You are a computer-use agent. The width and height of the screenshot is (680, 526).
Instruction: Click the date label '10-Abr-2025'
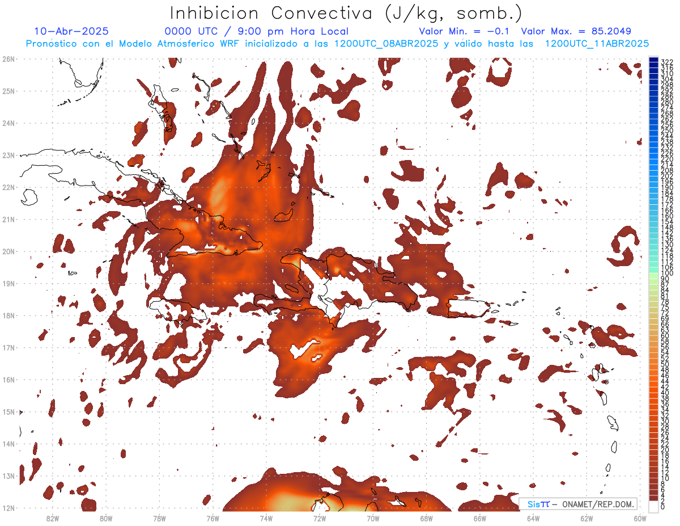[71, 32]
